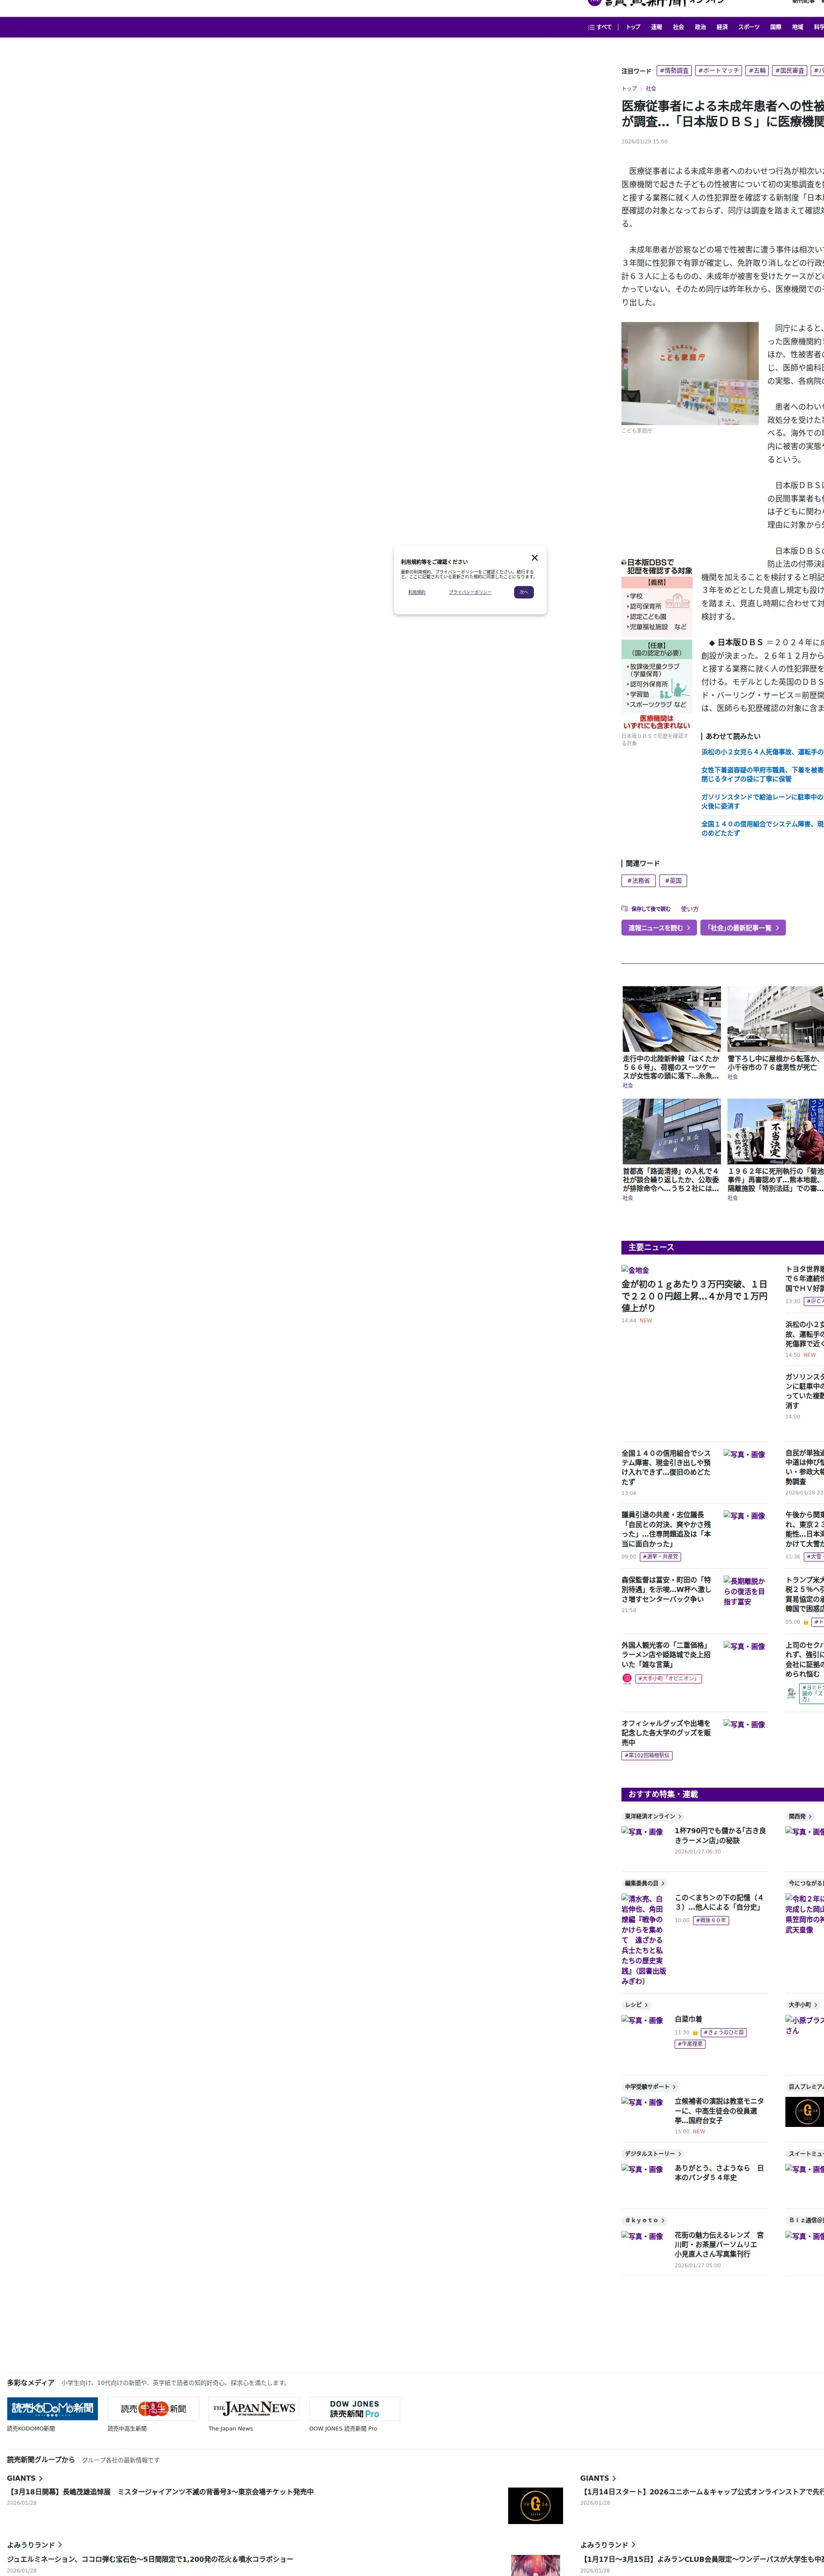Expand the レシピ section chevron
824x2576 pixels.
(646, 2004)
